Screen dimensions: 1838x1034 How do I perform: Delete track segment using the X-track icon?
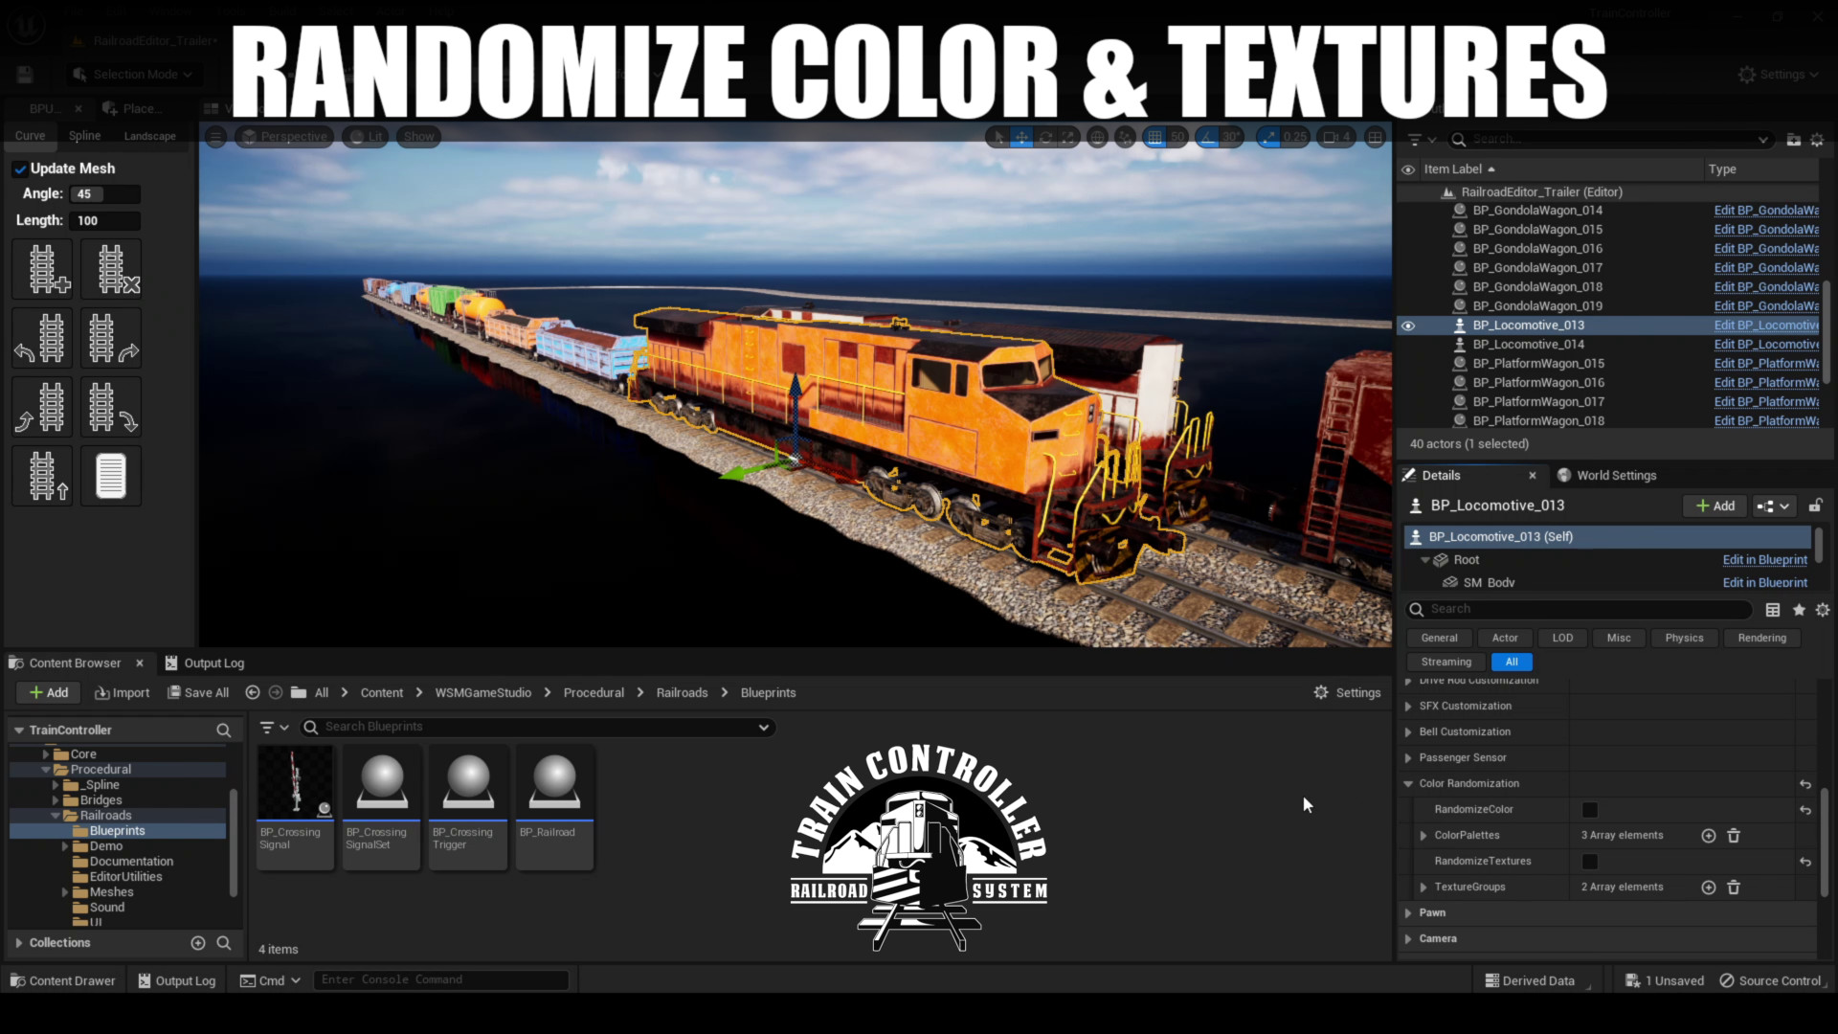(x=111, y=268)
